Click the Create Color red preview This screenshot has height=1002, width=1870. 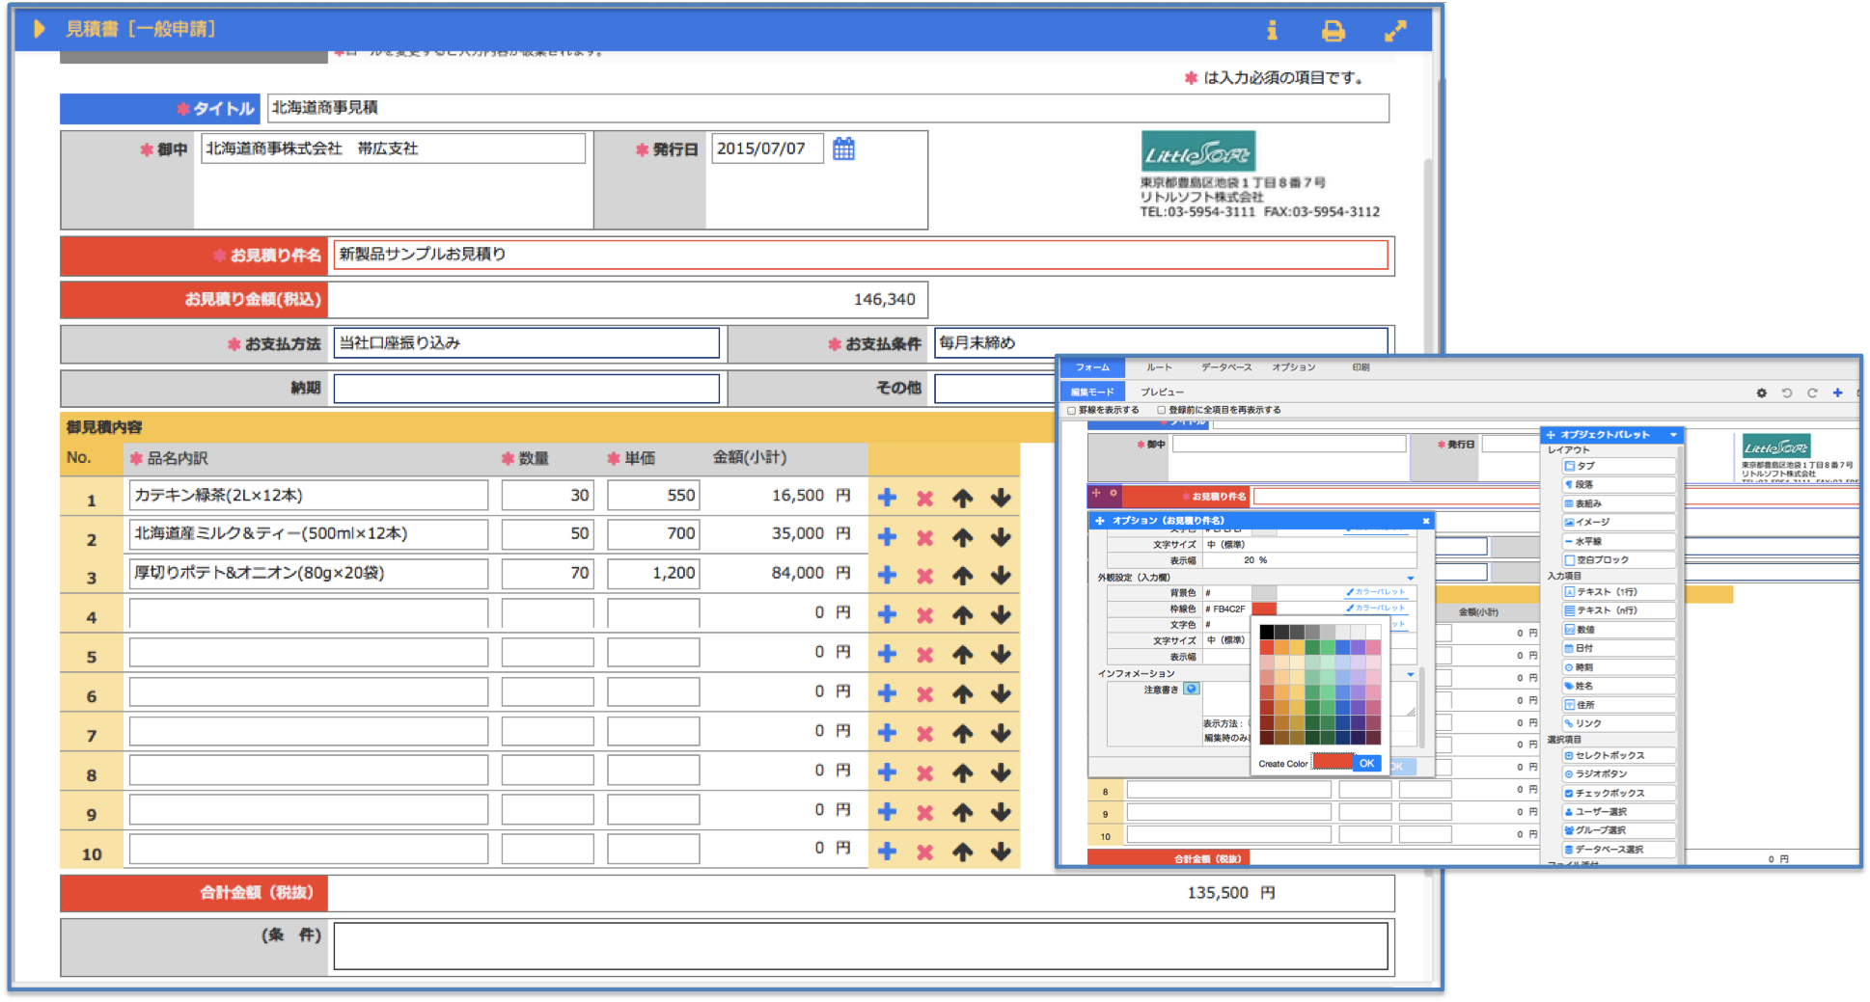pyautogui.click(x=1333, y=762)
